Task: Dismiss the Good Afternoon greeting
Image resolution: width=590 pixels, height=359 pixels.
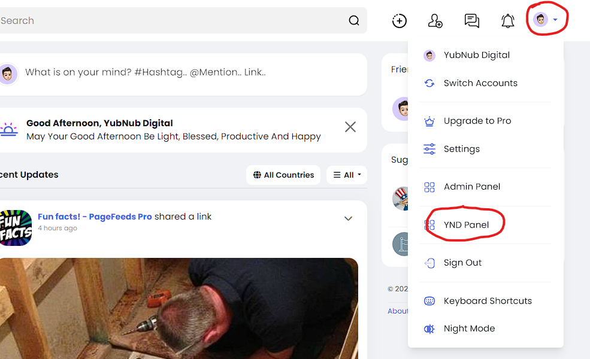Action: [x=350, y=127]
